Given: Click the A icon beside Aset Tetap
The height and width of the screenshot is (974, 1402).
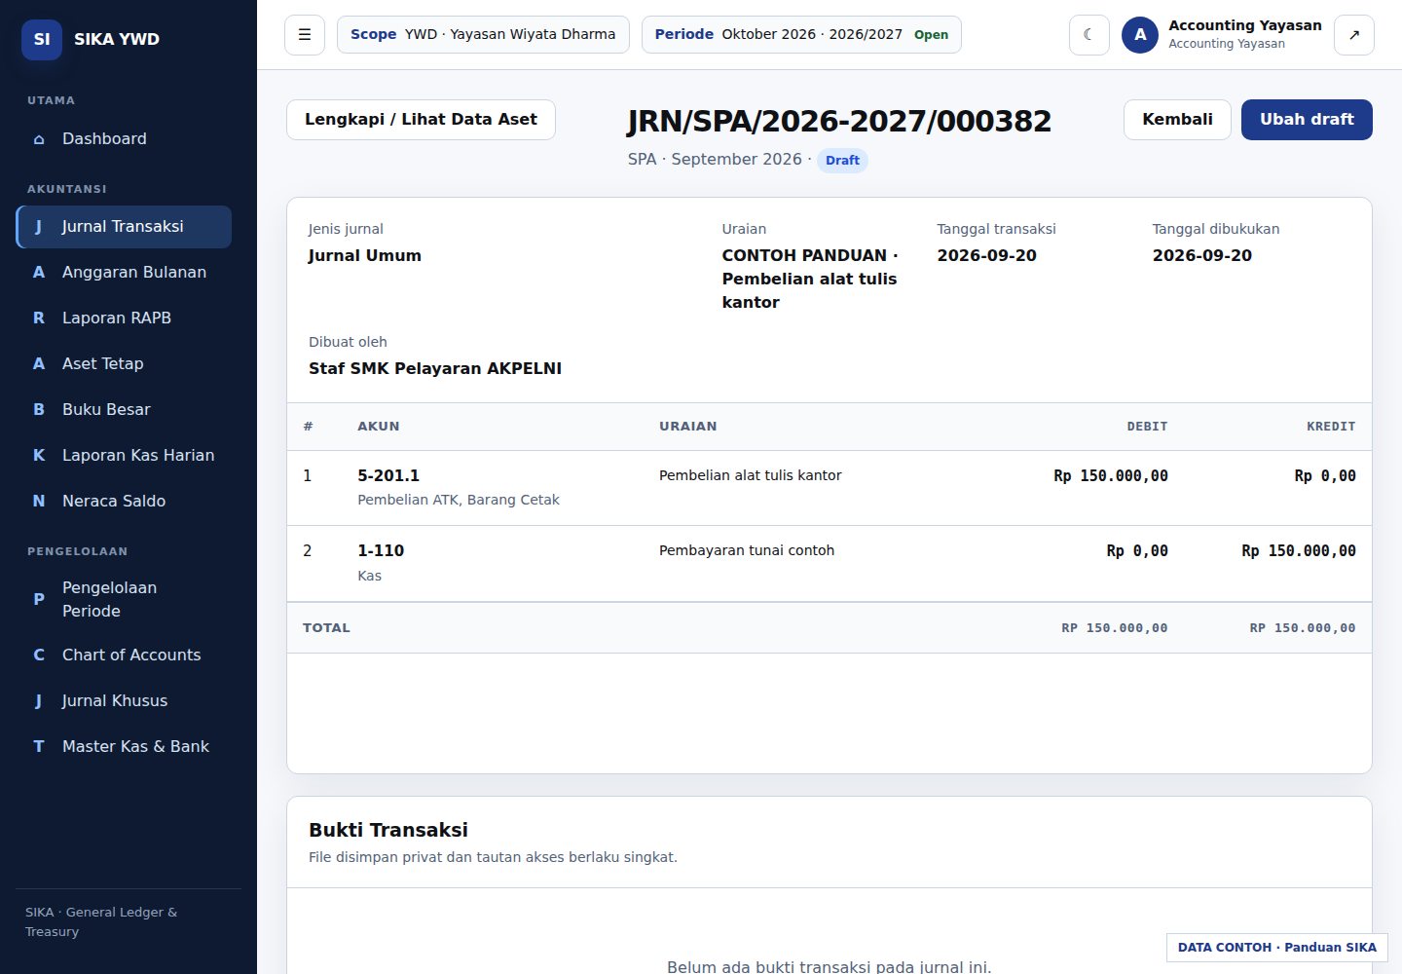Looking at the screenshot, I should tap(39, 364).
